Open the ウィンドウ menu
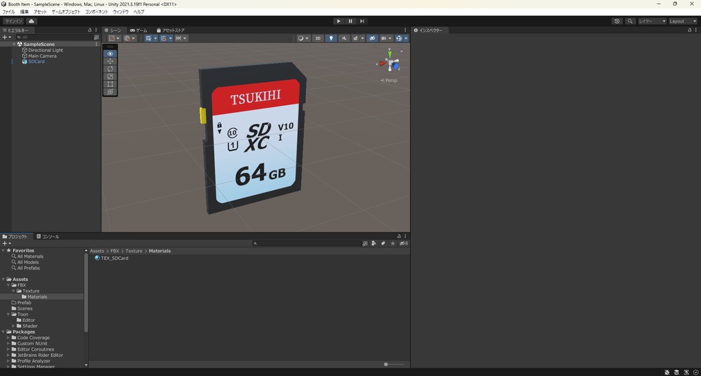The width and height of the screenshot is (701, 376). [x=120, y=12]
